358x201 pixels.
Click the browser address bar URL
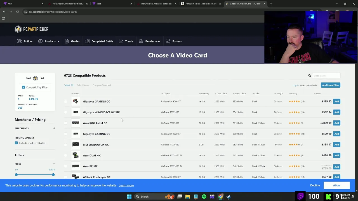point(53,12)
